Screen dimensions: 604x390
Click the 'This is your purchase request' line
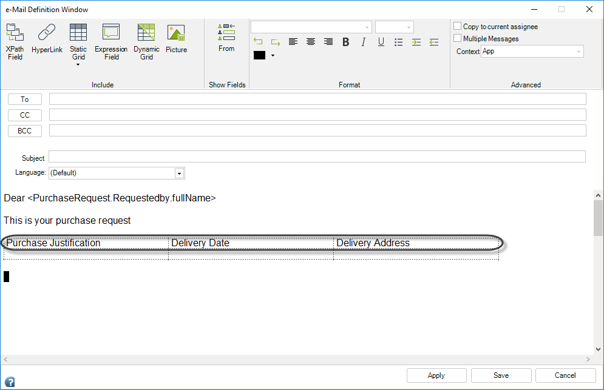67,221
